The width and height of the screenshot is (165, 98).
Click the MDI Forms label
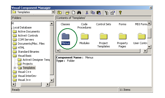click(x=141, y=24)
